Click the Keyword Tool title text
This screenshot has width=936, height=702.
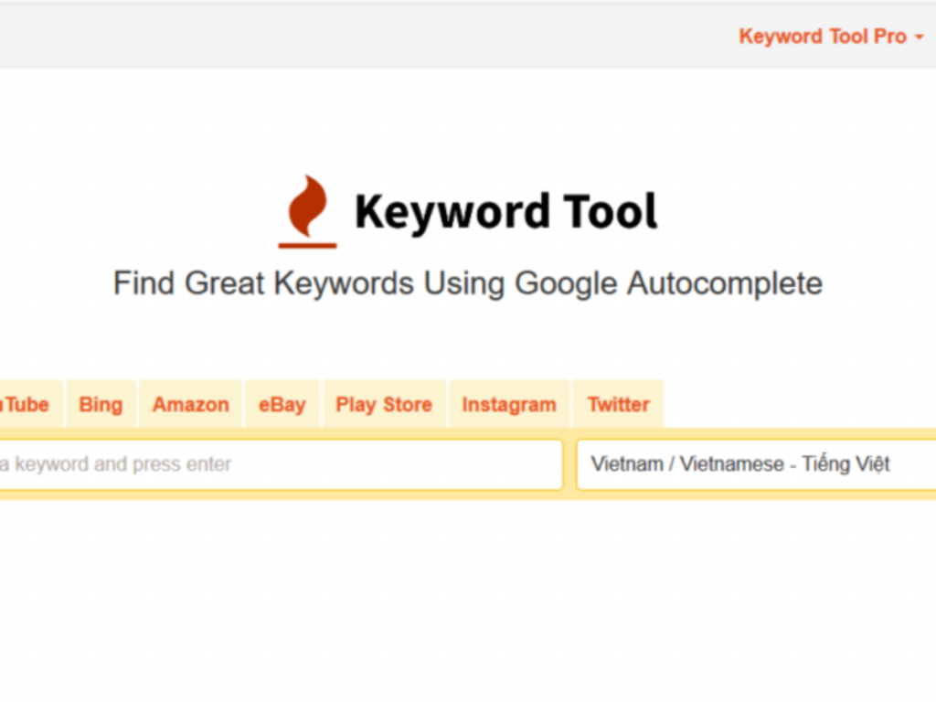pos(505,212)
